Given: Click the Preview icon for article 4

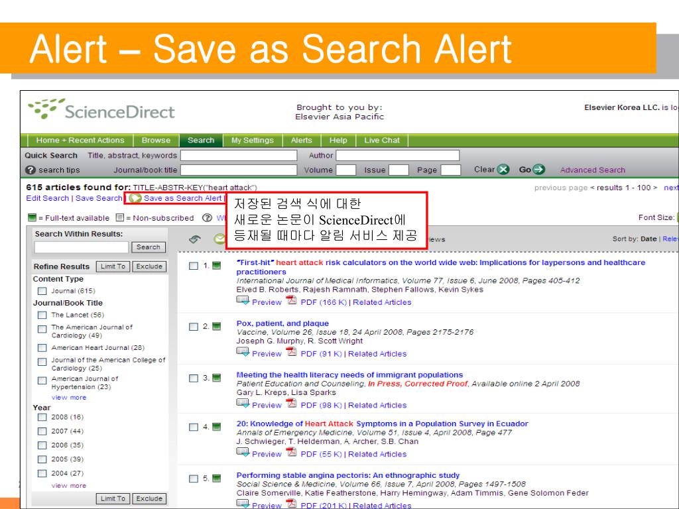Looking at the screenshot, I should 243,453.
